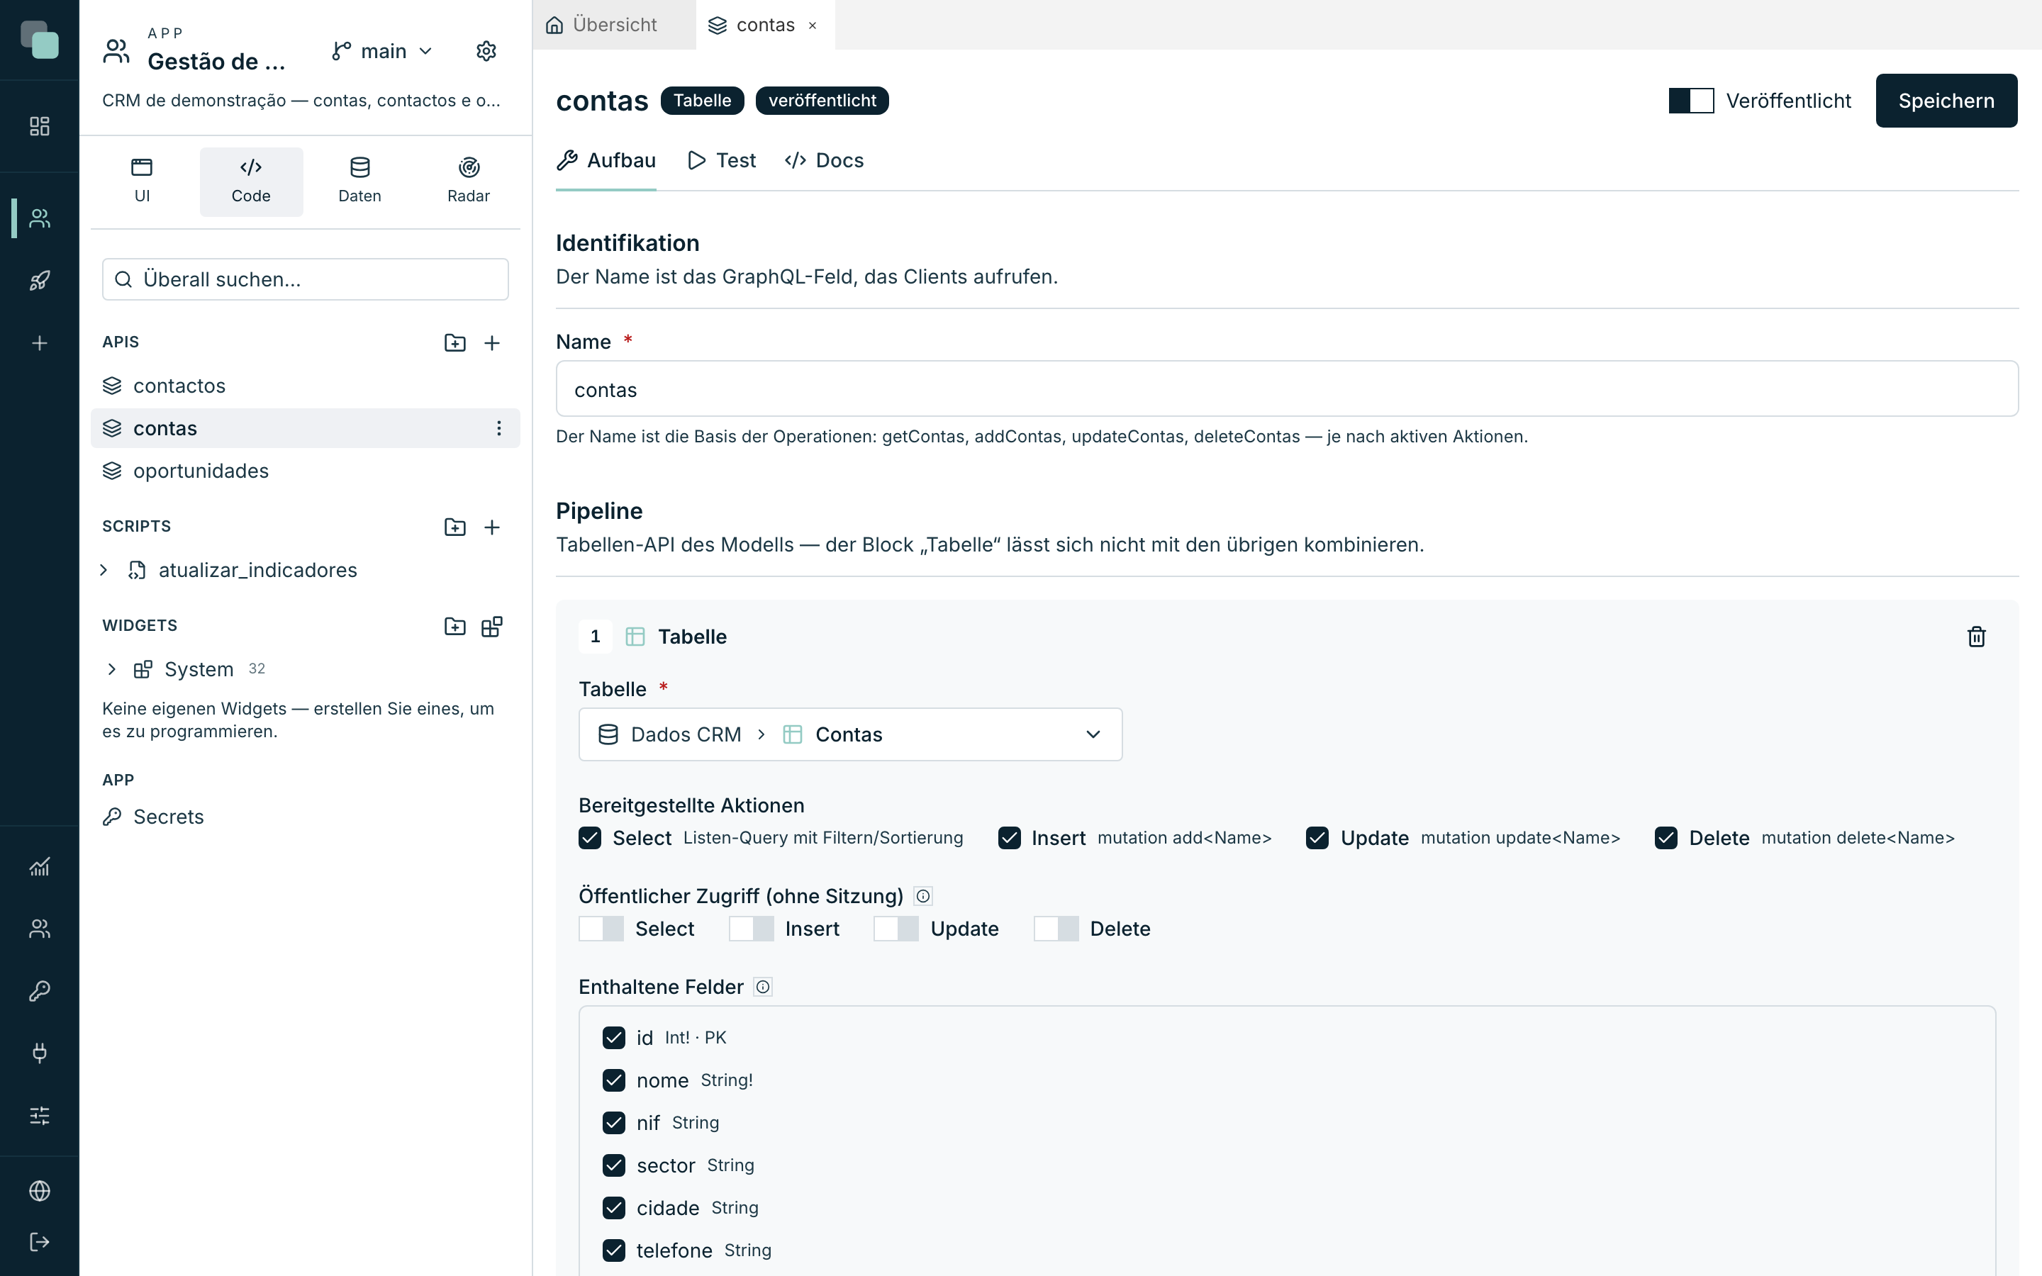The width and height of the screenshot is (2042, 1276).
Task: Switch to the Aufbau tab
Action: click(x=606, y=160)
